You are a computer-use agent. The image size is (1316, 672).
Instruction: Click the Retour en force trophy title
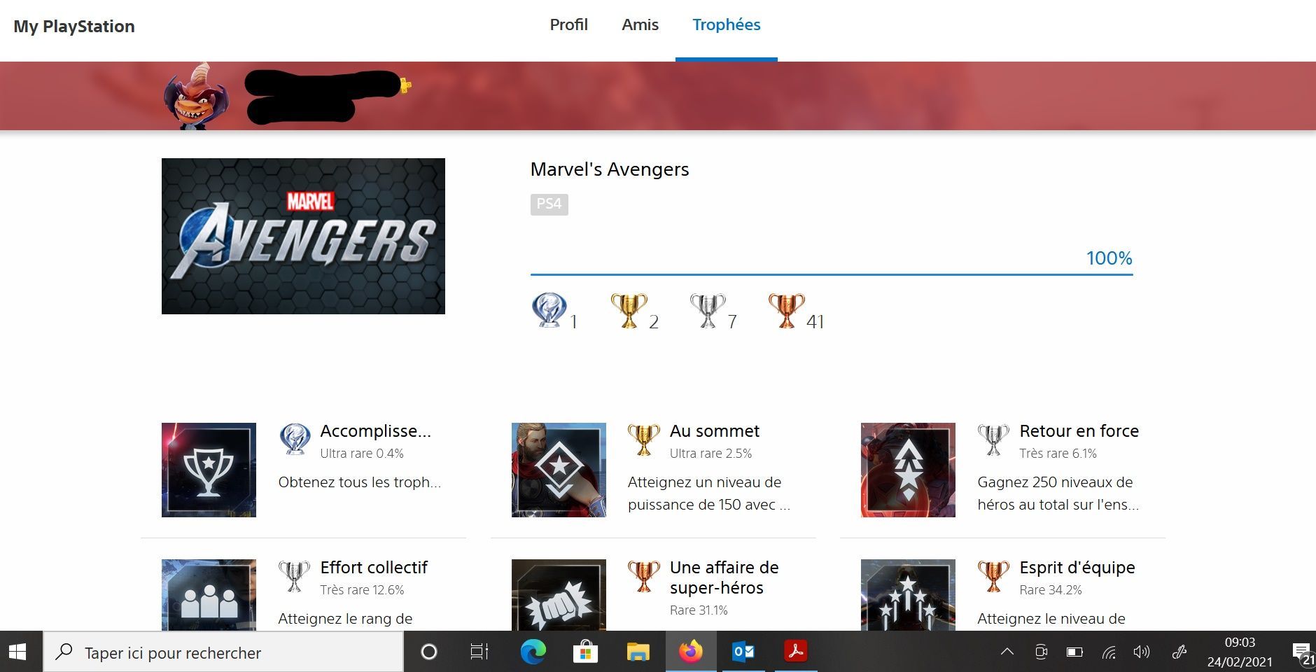click(x=1079, y=431)
